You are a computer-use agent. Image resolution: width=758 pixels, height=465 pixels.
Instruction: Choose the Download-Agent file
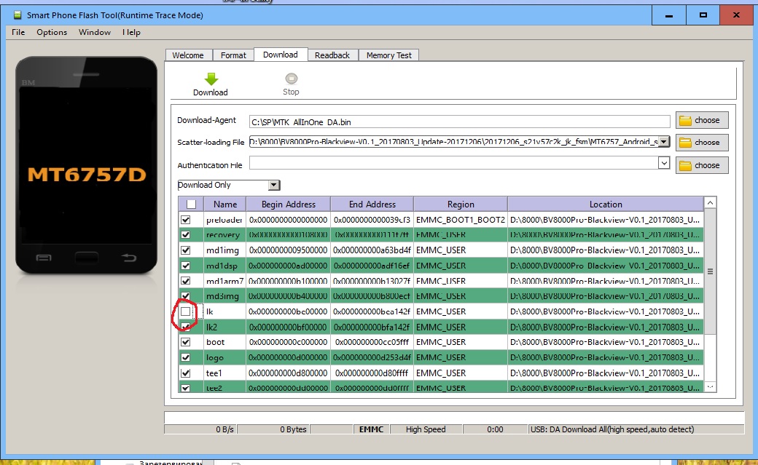point(702,120)
